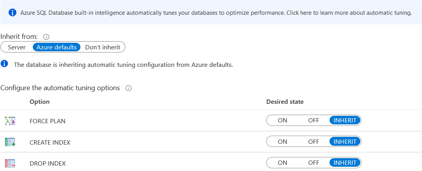
Task: Select 'Server' in Inherit from
Action: coord(17,47)
